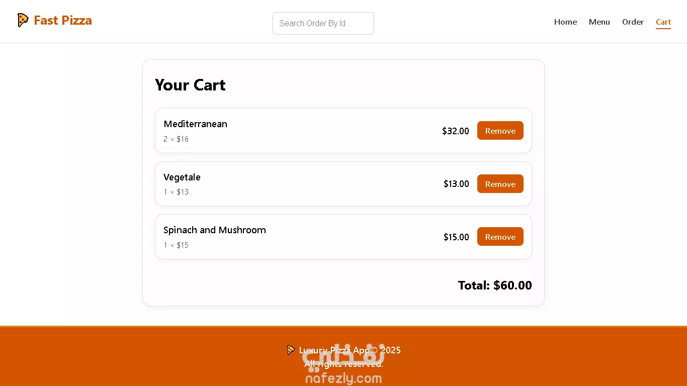Focus the Search Order By Id field
Viewport: 687px width, 386px height.
tap(323, 23)
